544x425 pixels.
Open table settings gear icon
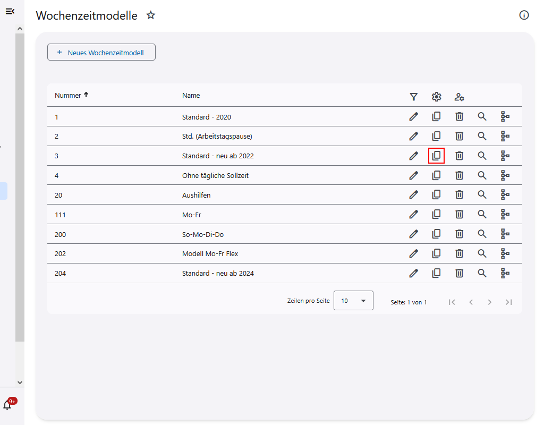pos(436,97)
